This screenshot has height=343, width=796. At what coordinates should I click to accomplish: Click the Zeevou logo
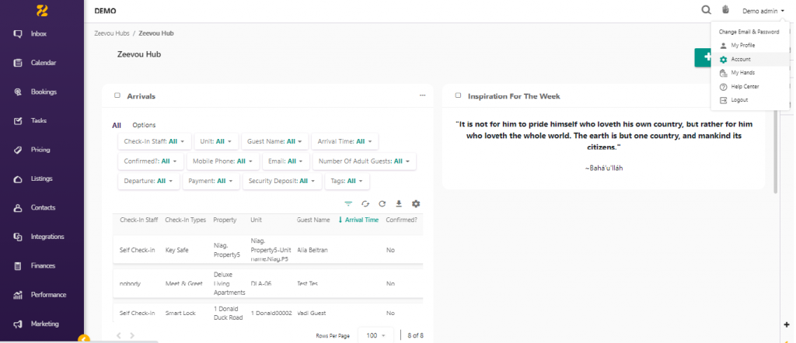click(42, 9)
